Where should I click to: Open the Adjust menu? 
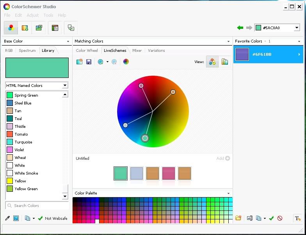pos(33,15)
